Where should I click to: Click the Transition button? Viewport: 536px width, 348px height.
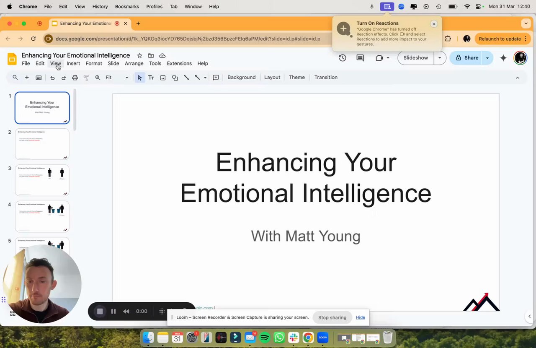326,78
